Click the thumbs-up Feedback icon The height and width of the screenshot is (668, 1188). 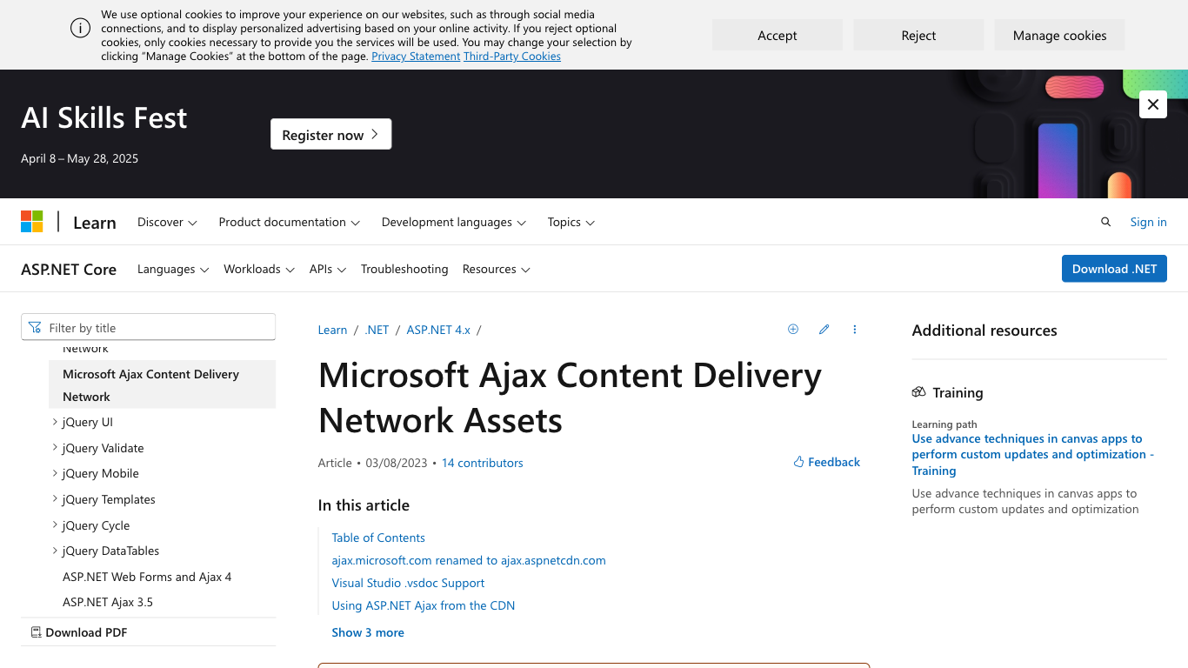click(x=798, y=462)
